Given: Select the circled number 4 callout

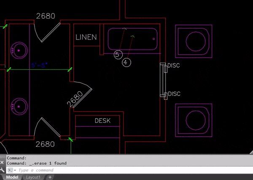Looking at the screenshot, I should coord(126,62).
